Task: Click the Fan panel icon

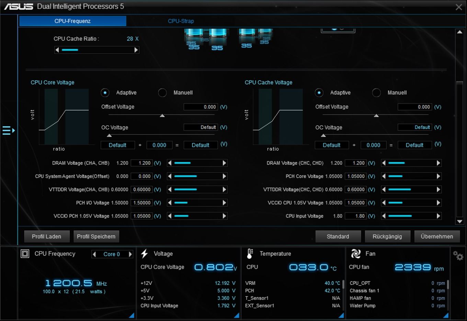Action: (x=356, y=254)
